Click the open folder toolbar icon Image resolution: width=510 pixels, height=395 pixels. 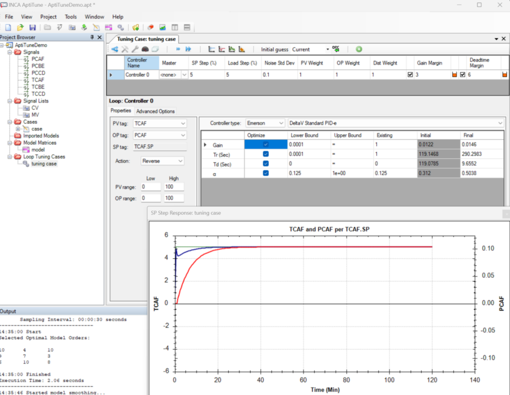pyautogui.click(x=20, y=27)
